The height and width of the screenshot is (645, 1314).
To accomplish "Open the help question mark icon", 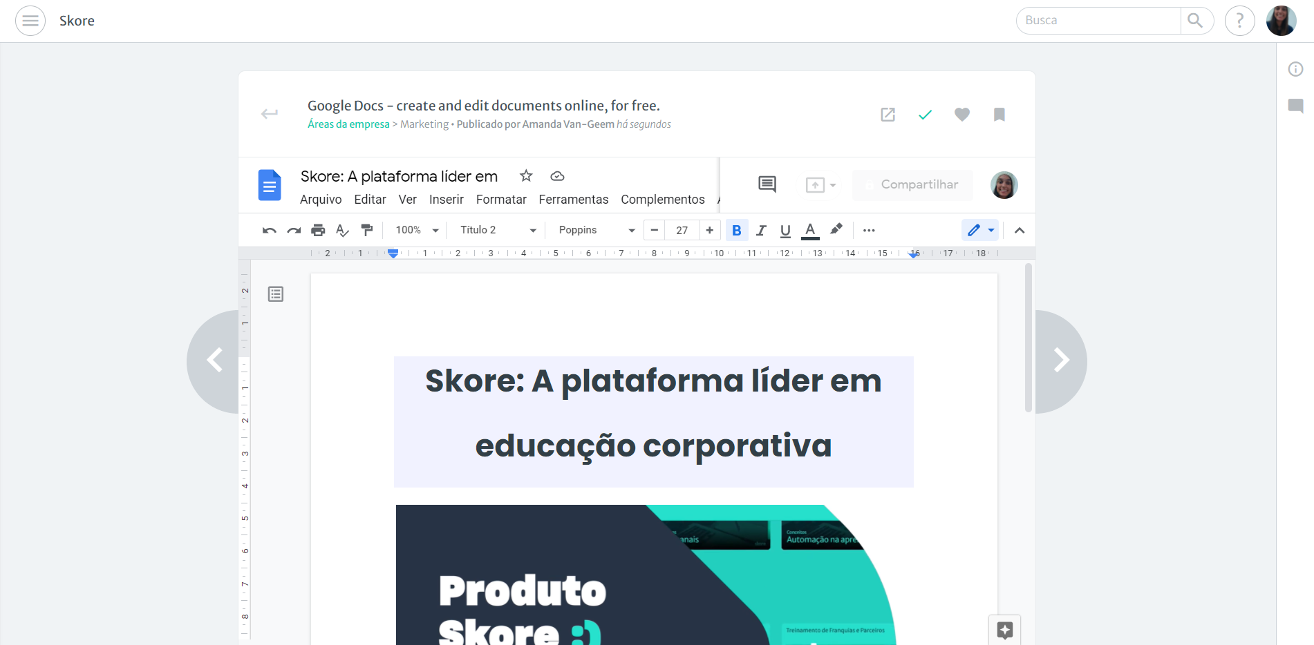I will point(1240,21).
